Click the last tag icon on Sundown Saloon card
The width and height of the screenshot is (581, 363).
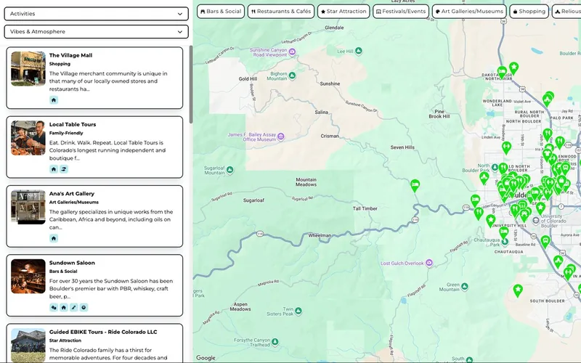pos(84,307)
